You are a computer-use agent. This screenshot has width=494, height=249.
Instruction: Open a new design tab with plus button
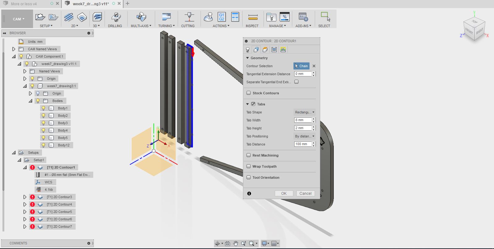128,4
